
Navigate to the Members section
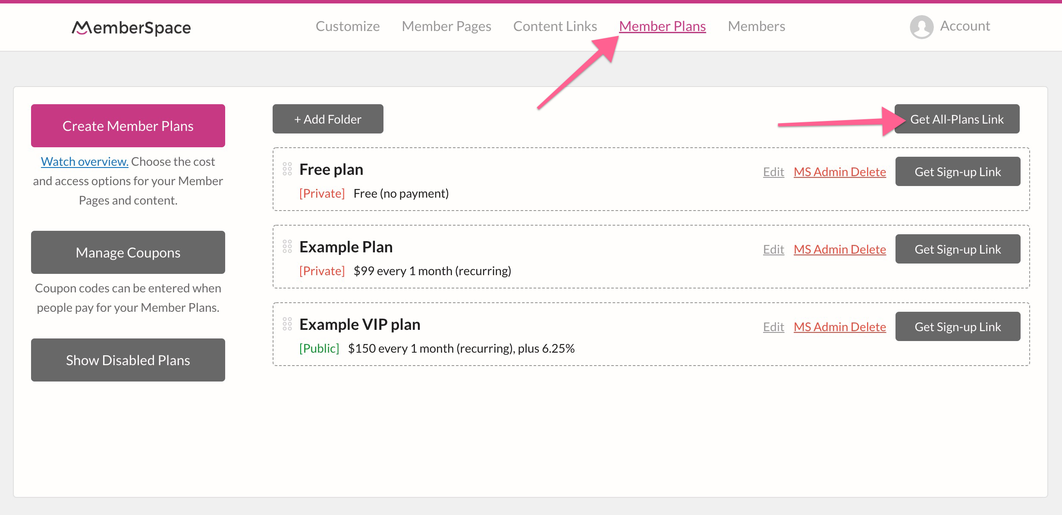[756, 26]
